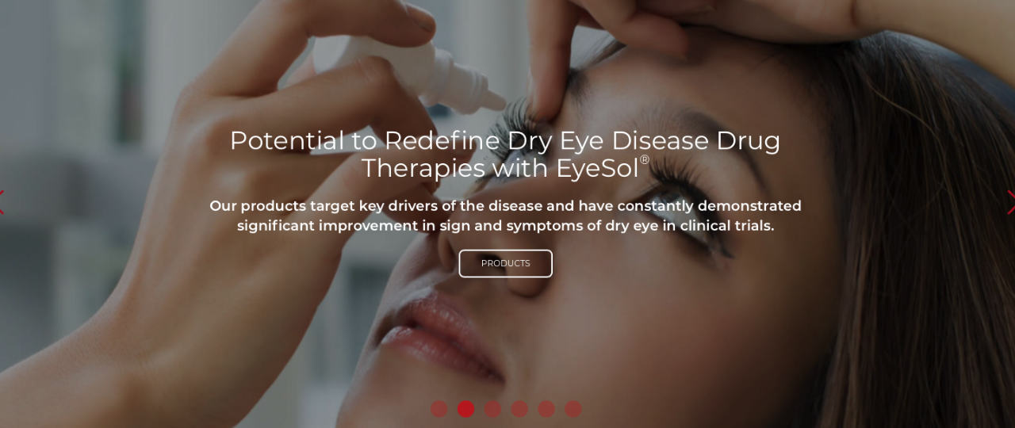Click the word EyeSol in the heading
The height and width of the screenshot is (428, 1015).
pyautogui.click(x=597, y=168)
